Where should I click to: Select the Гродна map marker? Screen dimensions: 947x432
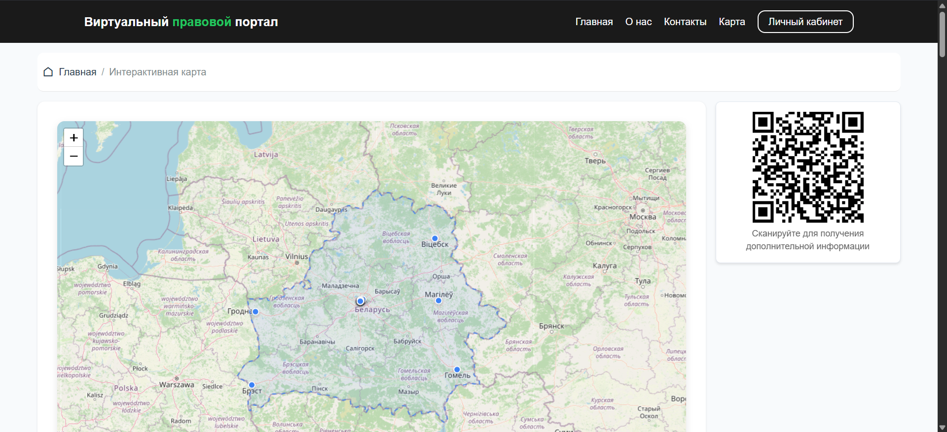pos(255,311)
